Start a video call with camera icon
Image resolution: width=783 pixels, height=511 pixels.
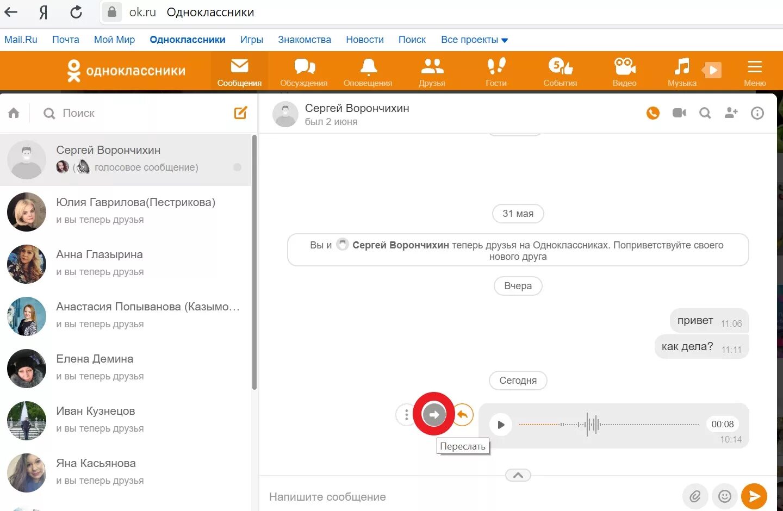click(x=679, y=113)
